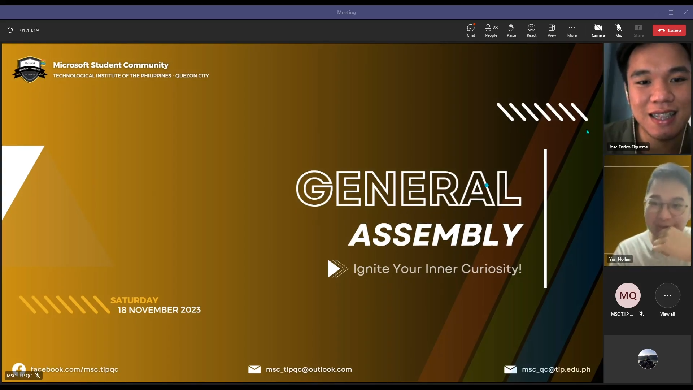The height and width of the screenshot is (390, 693).
Task: Click the envelope icon beside tip.edu.ph email
Action: point(510,369)
